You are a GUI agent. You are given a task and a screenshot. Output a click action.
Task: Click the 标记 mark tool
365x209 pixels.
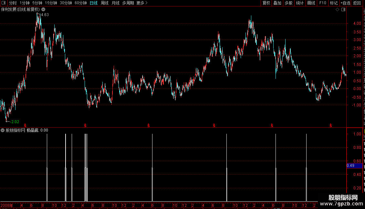click(x=334, y=3)
